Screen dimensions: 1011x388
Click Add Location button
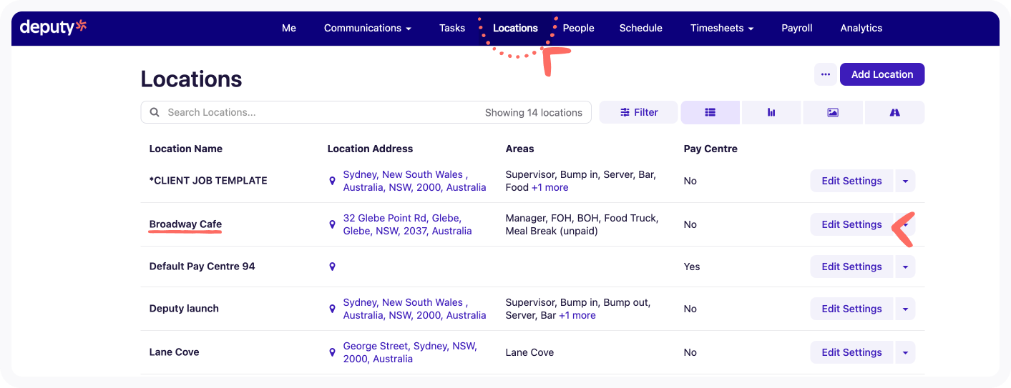(881, 74)
